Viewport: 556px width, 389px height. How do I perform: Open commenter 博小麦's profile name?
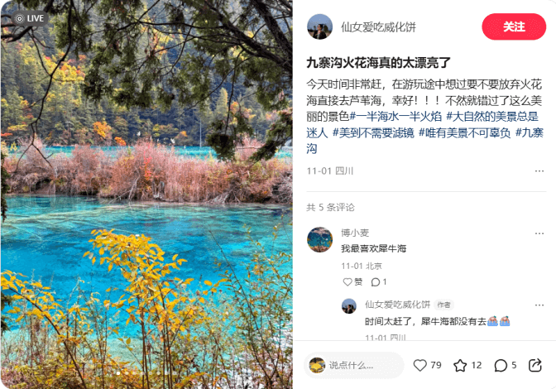pyautogui.click(x=355, y=233)
